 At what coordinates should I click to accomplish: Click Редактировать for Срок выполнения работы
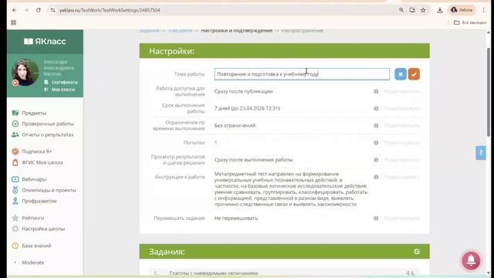click(x=402, y=108)
